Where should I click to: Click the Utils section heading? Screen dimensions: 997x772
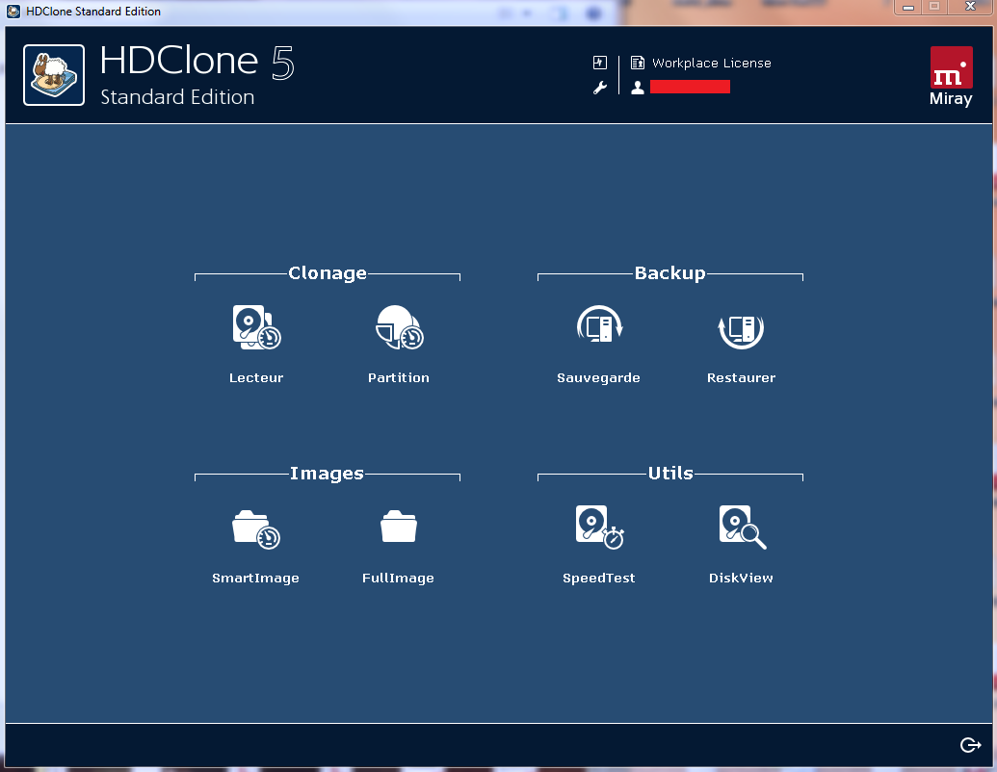(x=670, y=474)
